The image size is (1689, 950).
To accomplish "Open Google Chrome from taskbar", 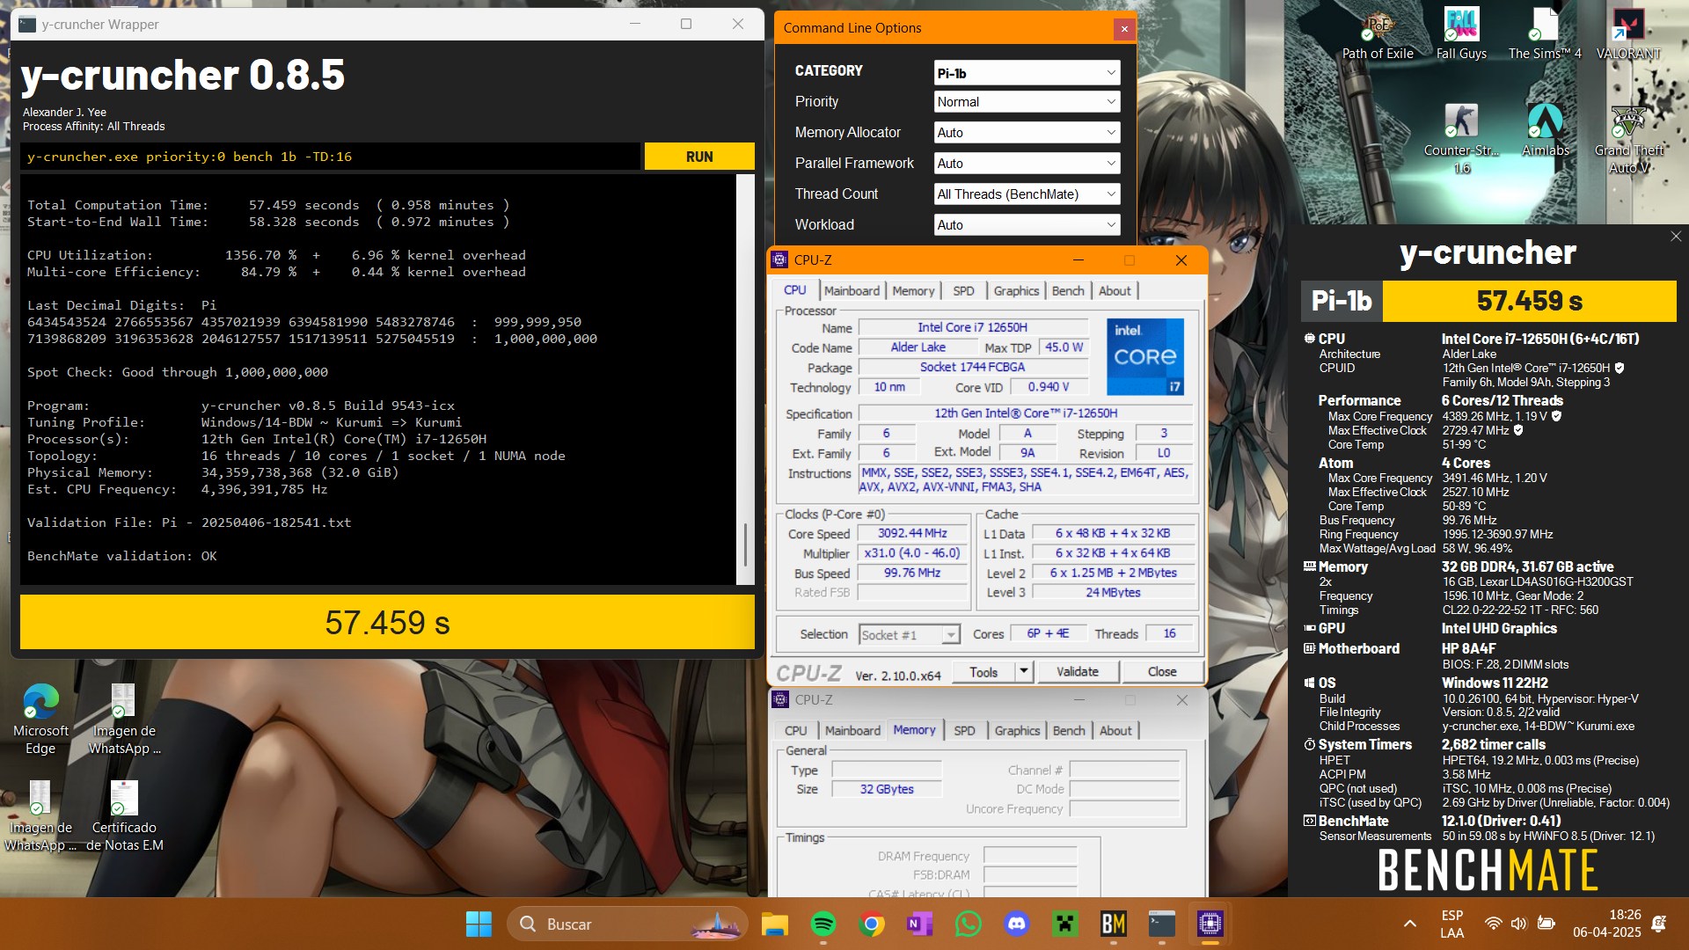I will pyautogui.click(x=871, y=924).
